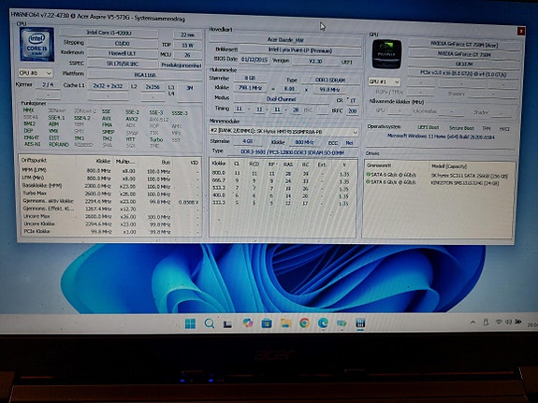This screenshot has height=403, width=538.
Task: Click the USB device tray icon
Action: 486,322
